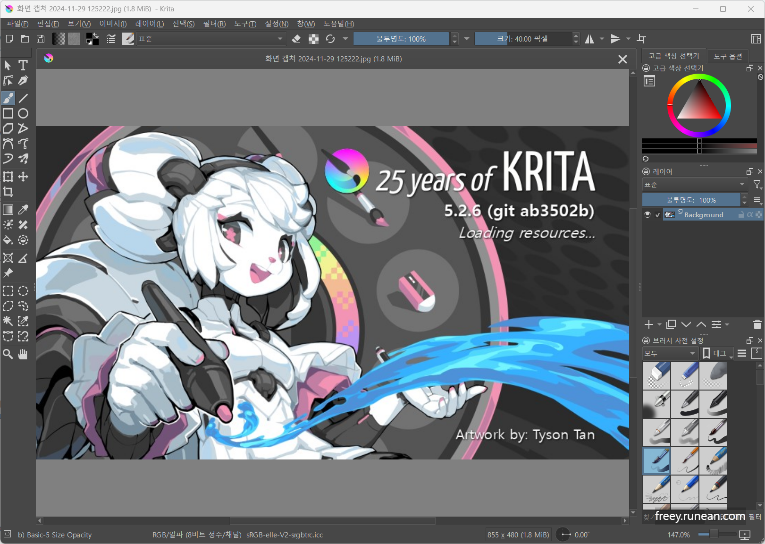The height and width of the screenshot is (544, 765).
Task: Select the blue pencil brush preset thumbnail
Action: coord(685,490)
